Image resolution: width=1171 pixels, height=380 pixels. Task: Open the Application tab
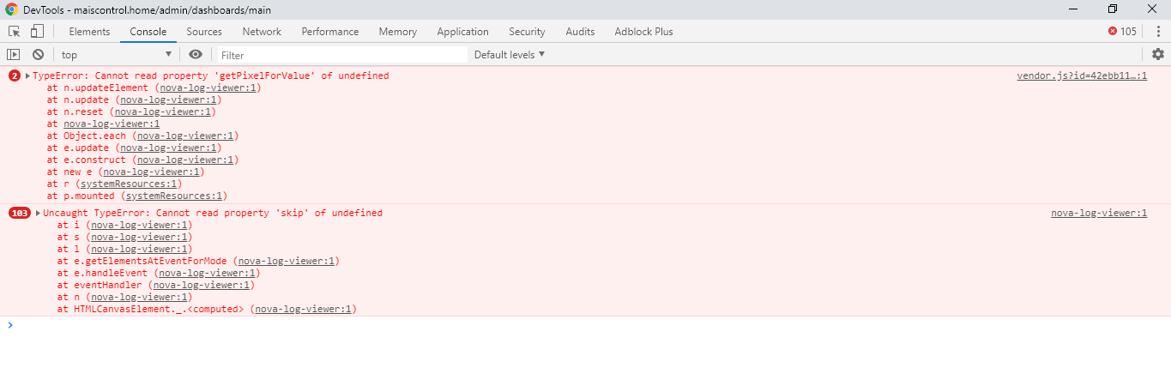[x=462, y=32]
